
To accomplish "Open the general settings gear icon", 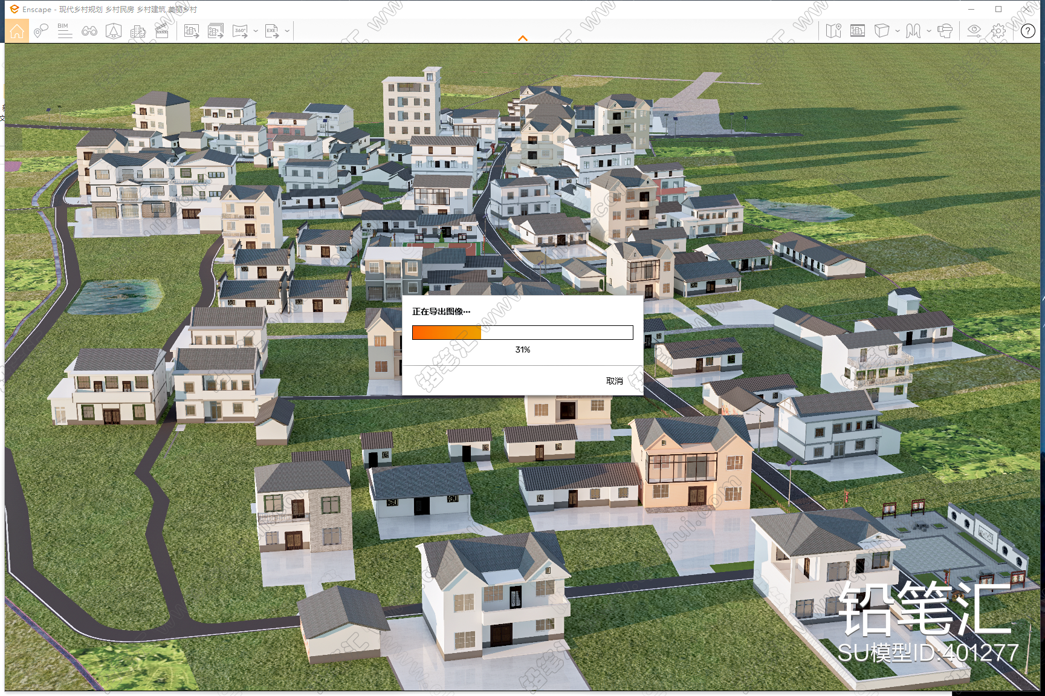I will click(x=998, y=31).
